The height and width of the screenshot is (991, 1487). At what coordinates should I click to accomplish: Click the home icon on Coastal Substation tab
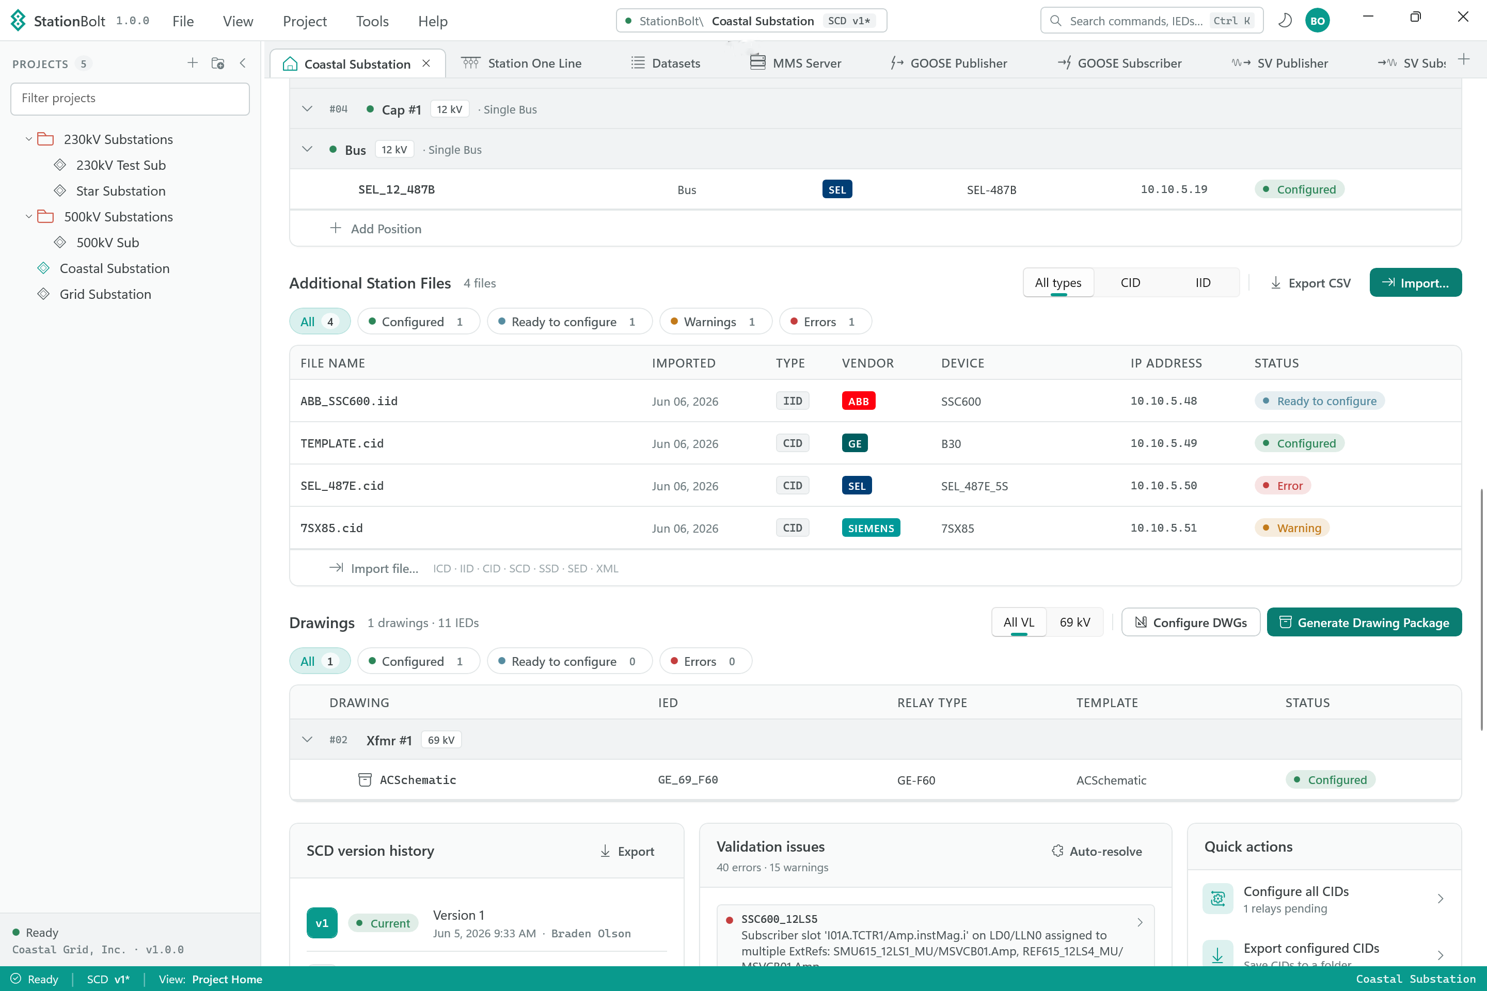click(x=290, y=64)
